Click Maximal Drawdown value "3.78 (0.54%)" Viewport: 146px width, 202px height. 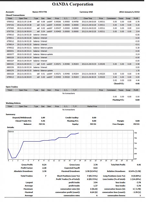[91, 171]
